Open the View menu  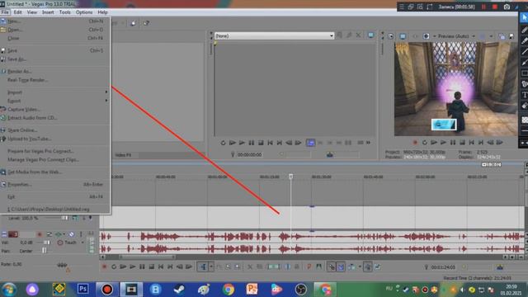click(x=32, y=12)
